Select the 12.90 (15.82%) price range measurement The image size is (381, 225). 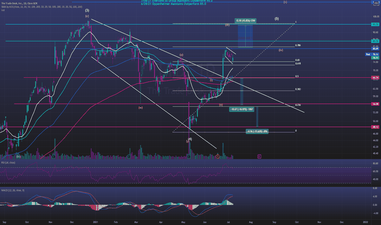pos(245,20)
